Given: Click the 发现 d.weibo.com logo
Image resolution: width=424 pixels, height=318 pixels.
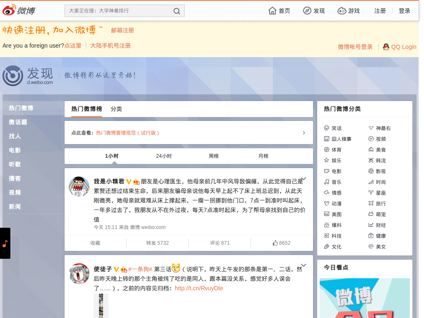Looking at the screenshot, I should tap(28, 75).
